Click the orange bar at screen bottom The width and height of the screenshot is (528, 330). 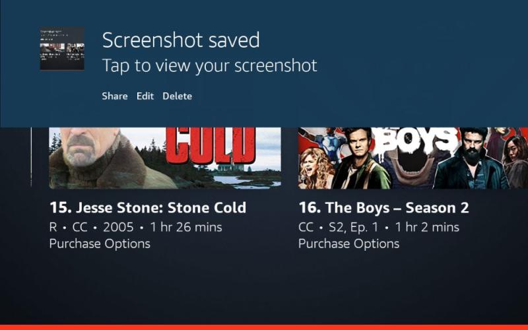point(264,327)
